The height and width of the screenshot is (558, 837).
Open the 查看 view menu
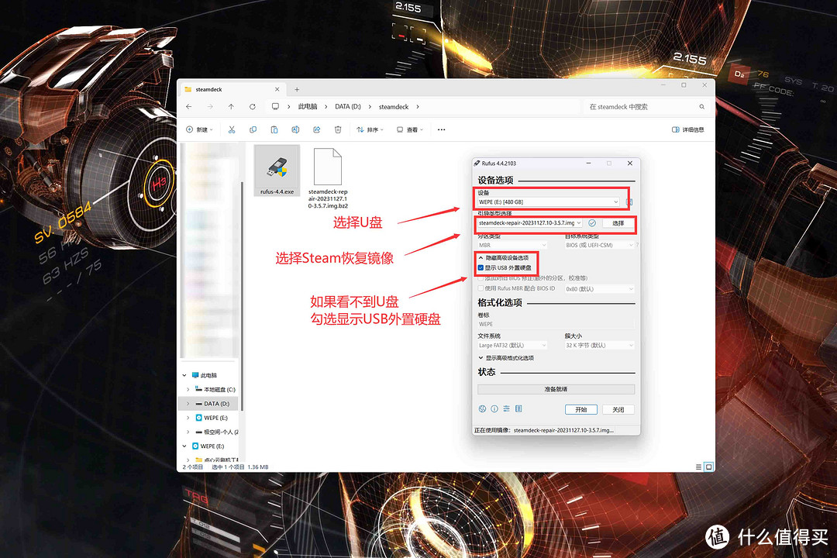tap(412, 129)
